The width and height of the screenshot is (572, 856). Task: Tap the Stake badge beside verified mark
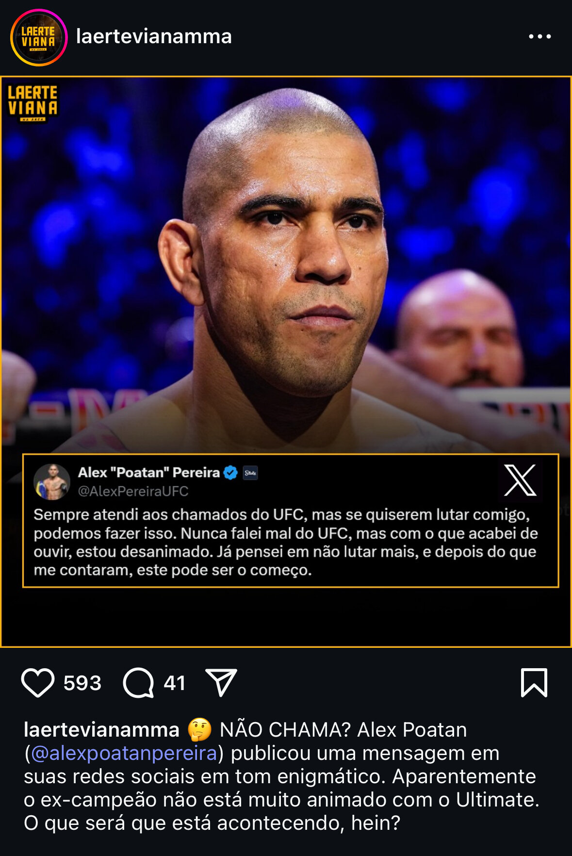point(250,473)
